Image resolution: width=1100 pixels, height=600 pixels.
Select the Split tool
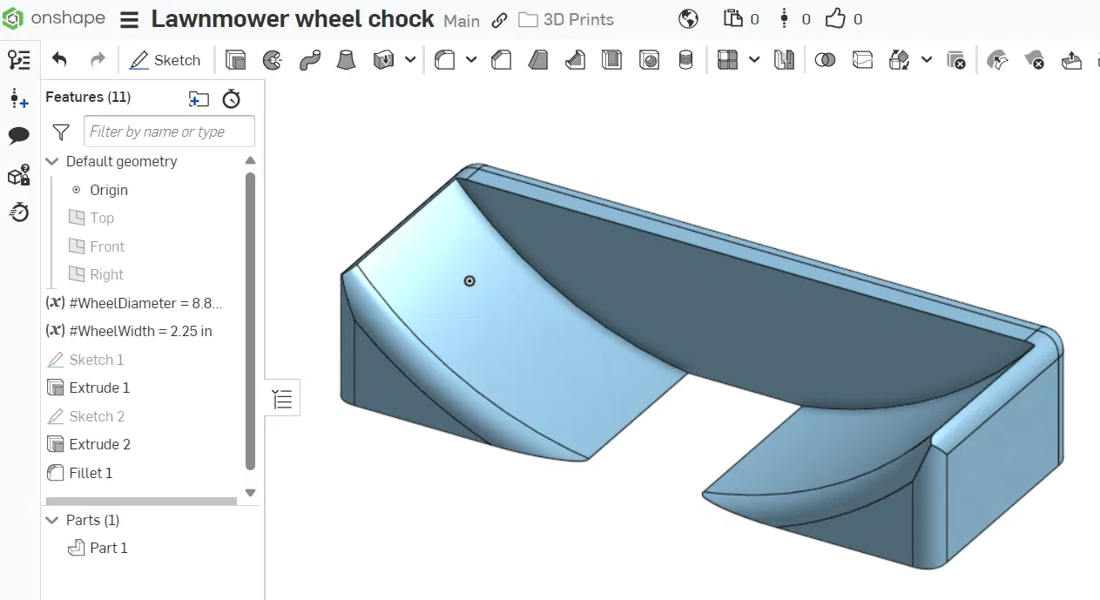862,60
